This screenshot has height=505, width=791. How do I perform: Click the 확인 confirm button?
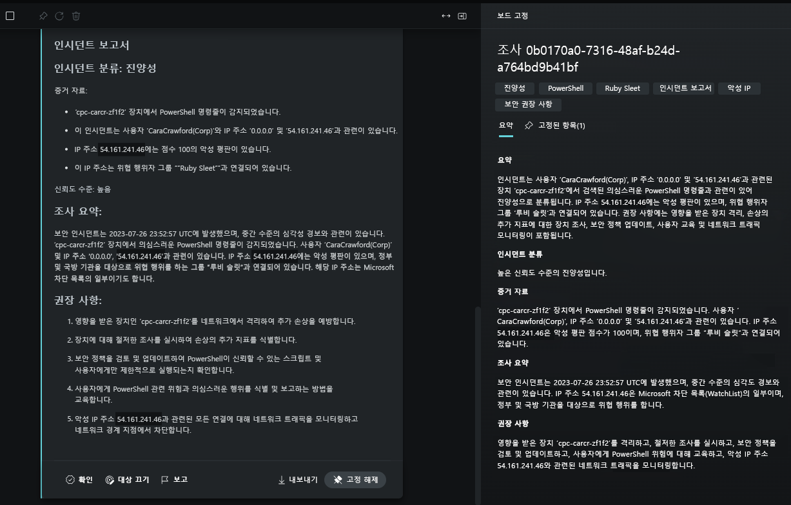tap(79, 480)
